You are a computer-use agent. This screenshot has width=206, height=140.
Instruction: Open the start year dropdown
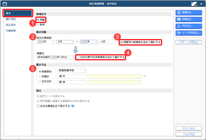pos(45,42)
